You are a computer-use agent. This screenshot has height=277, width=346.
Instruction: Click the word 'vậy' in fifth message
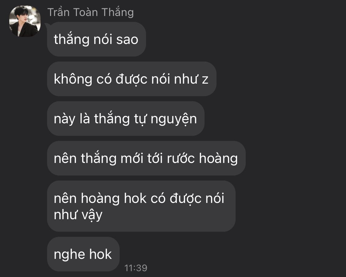coord(91,215)
